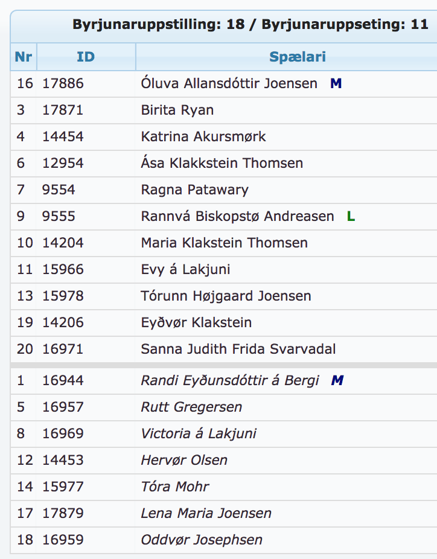The image size is (437, 559).
Task: Click the M badge beside Óluva Allansdóttir Joensen
Action: click(x=336, y=83)
